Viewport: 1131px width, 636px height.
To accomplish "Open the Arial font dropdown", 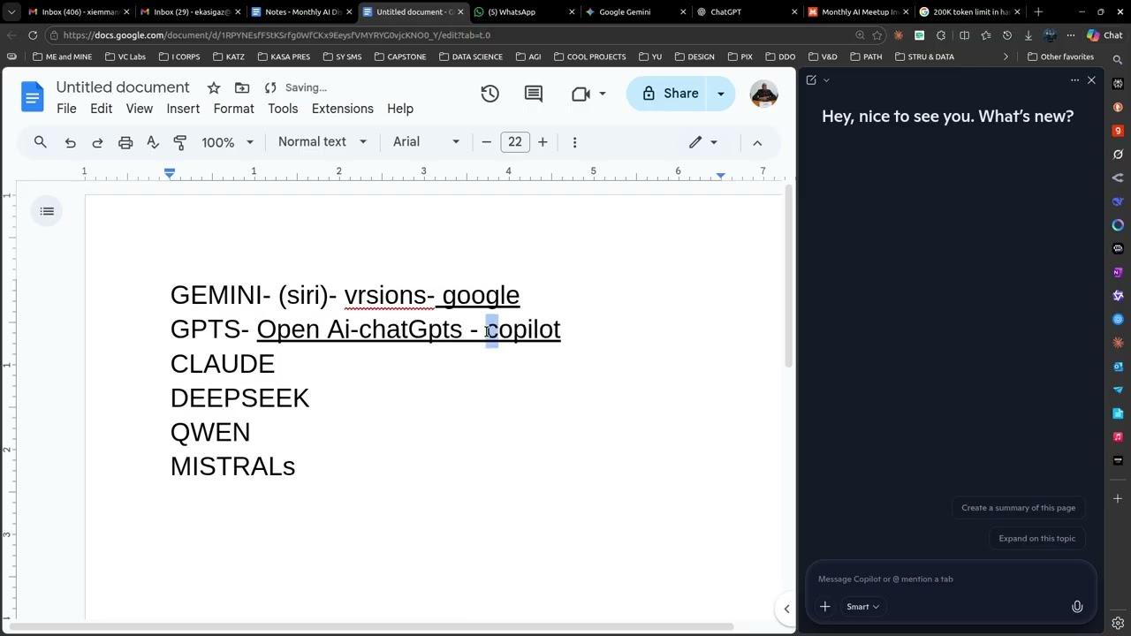I will [426, 142].
